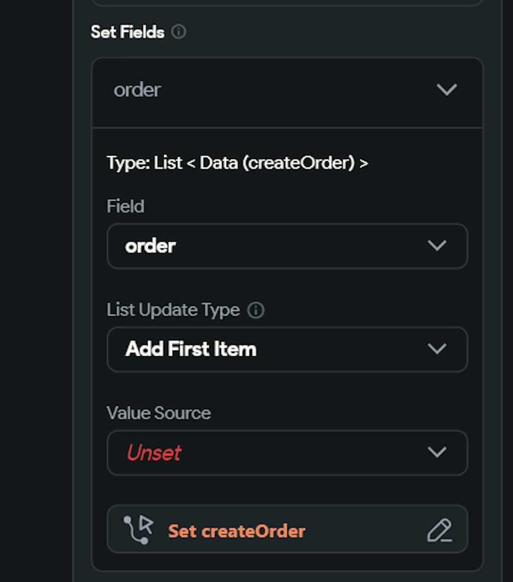Click the Value Source label text

click(159, 413)
